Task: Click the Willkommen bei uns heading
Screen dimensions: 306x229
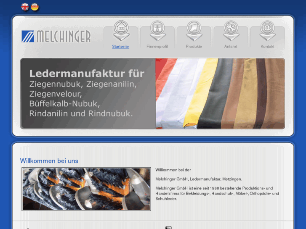Action: point(49,161)
